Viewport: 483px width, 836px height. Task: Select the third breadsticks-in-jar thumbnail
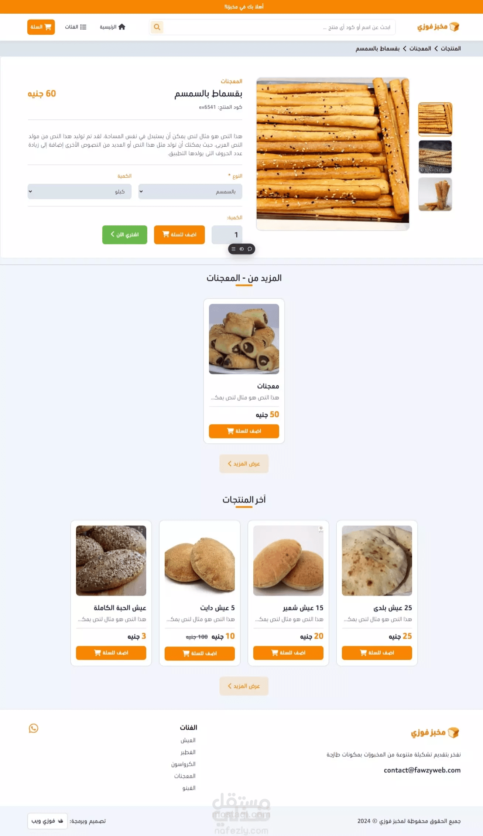pos(435,194)
